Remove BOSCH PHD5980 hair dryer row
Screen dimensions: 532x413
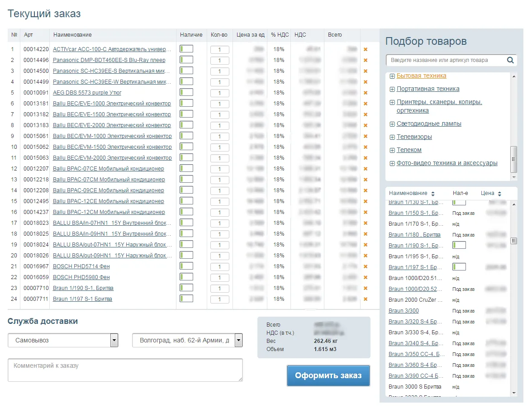(366, 278)
